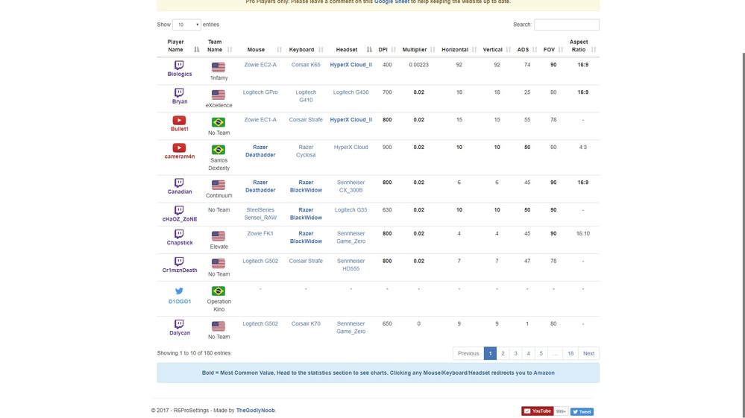The height and width of the screenshot is (418, 745).
Task: Open the Zowie EC2-A mouse link
Action: click(260, 65)
